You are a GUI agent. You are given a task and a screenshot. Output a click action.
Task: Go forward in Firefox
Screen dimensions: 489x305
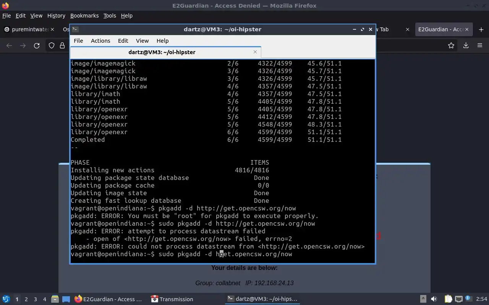[x=23, y=46]
